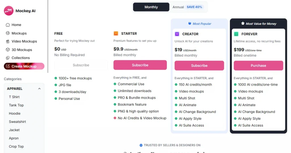This screenshot has height=153, width=291.
Task: Click "PRO & Bundle mockups" feature text
Action: click(137, 98)
